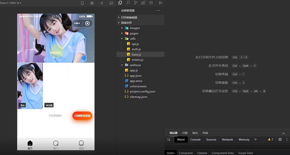Open the resource manager more actions menu
Viewport: 290px width, 155px height.
158,10
